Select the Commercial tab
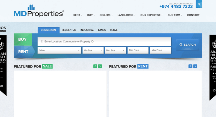216x117 pixels. 49,30
